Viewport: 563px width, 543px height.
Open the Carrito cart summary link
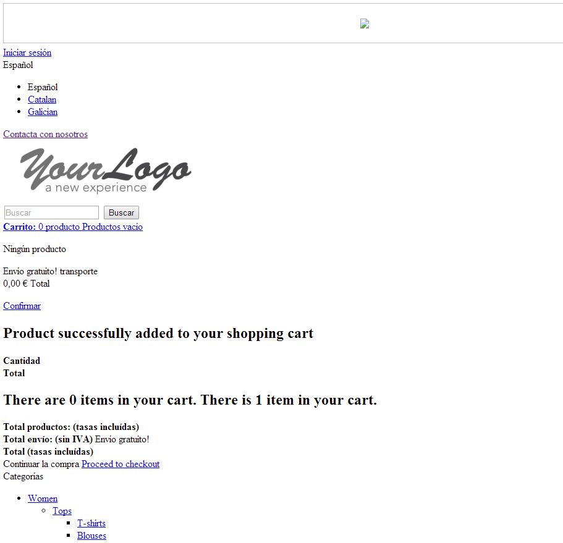pos(73,227)
